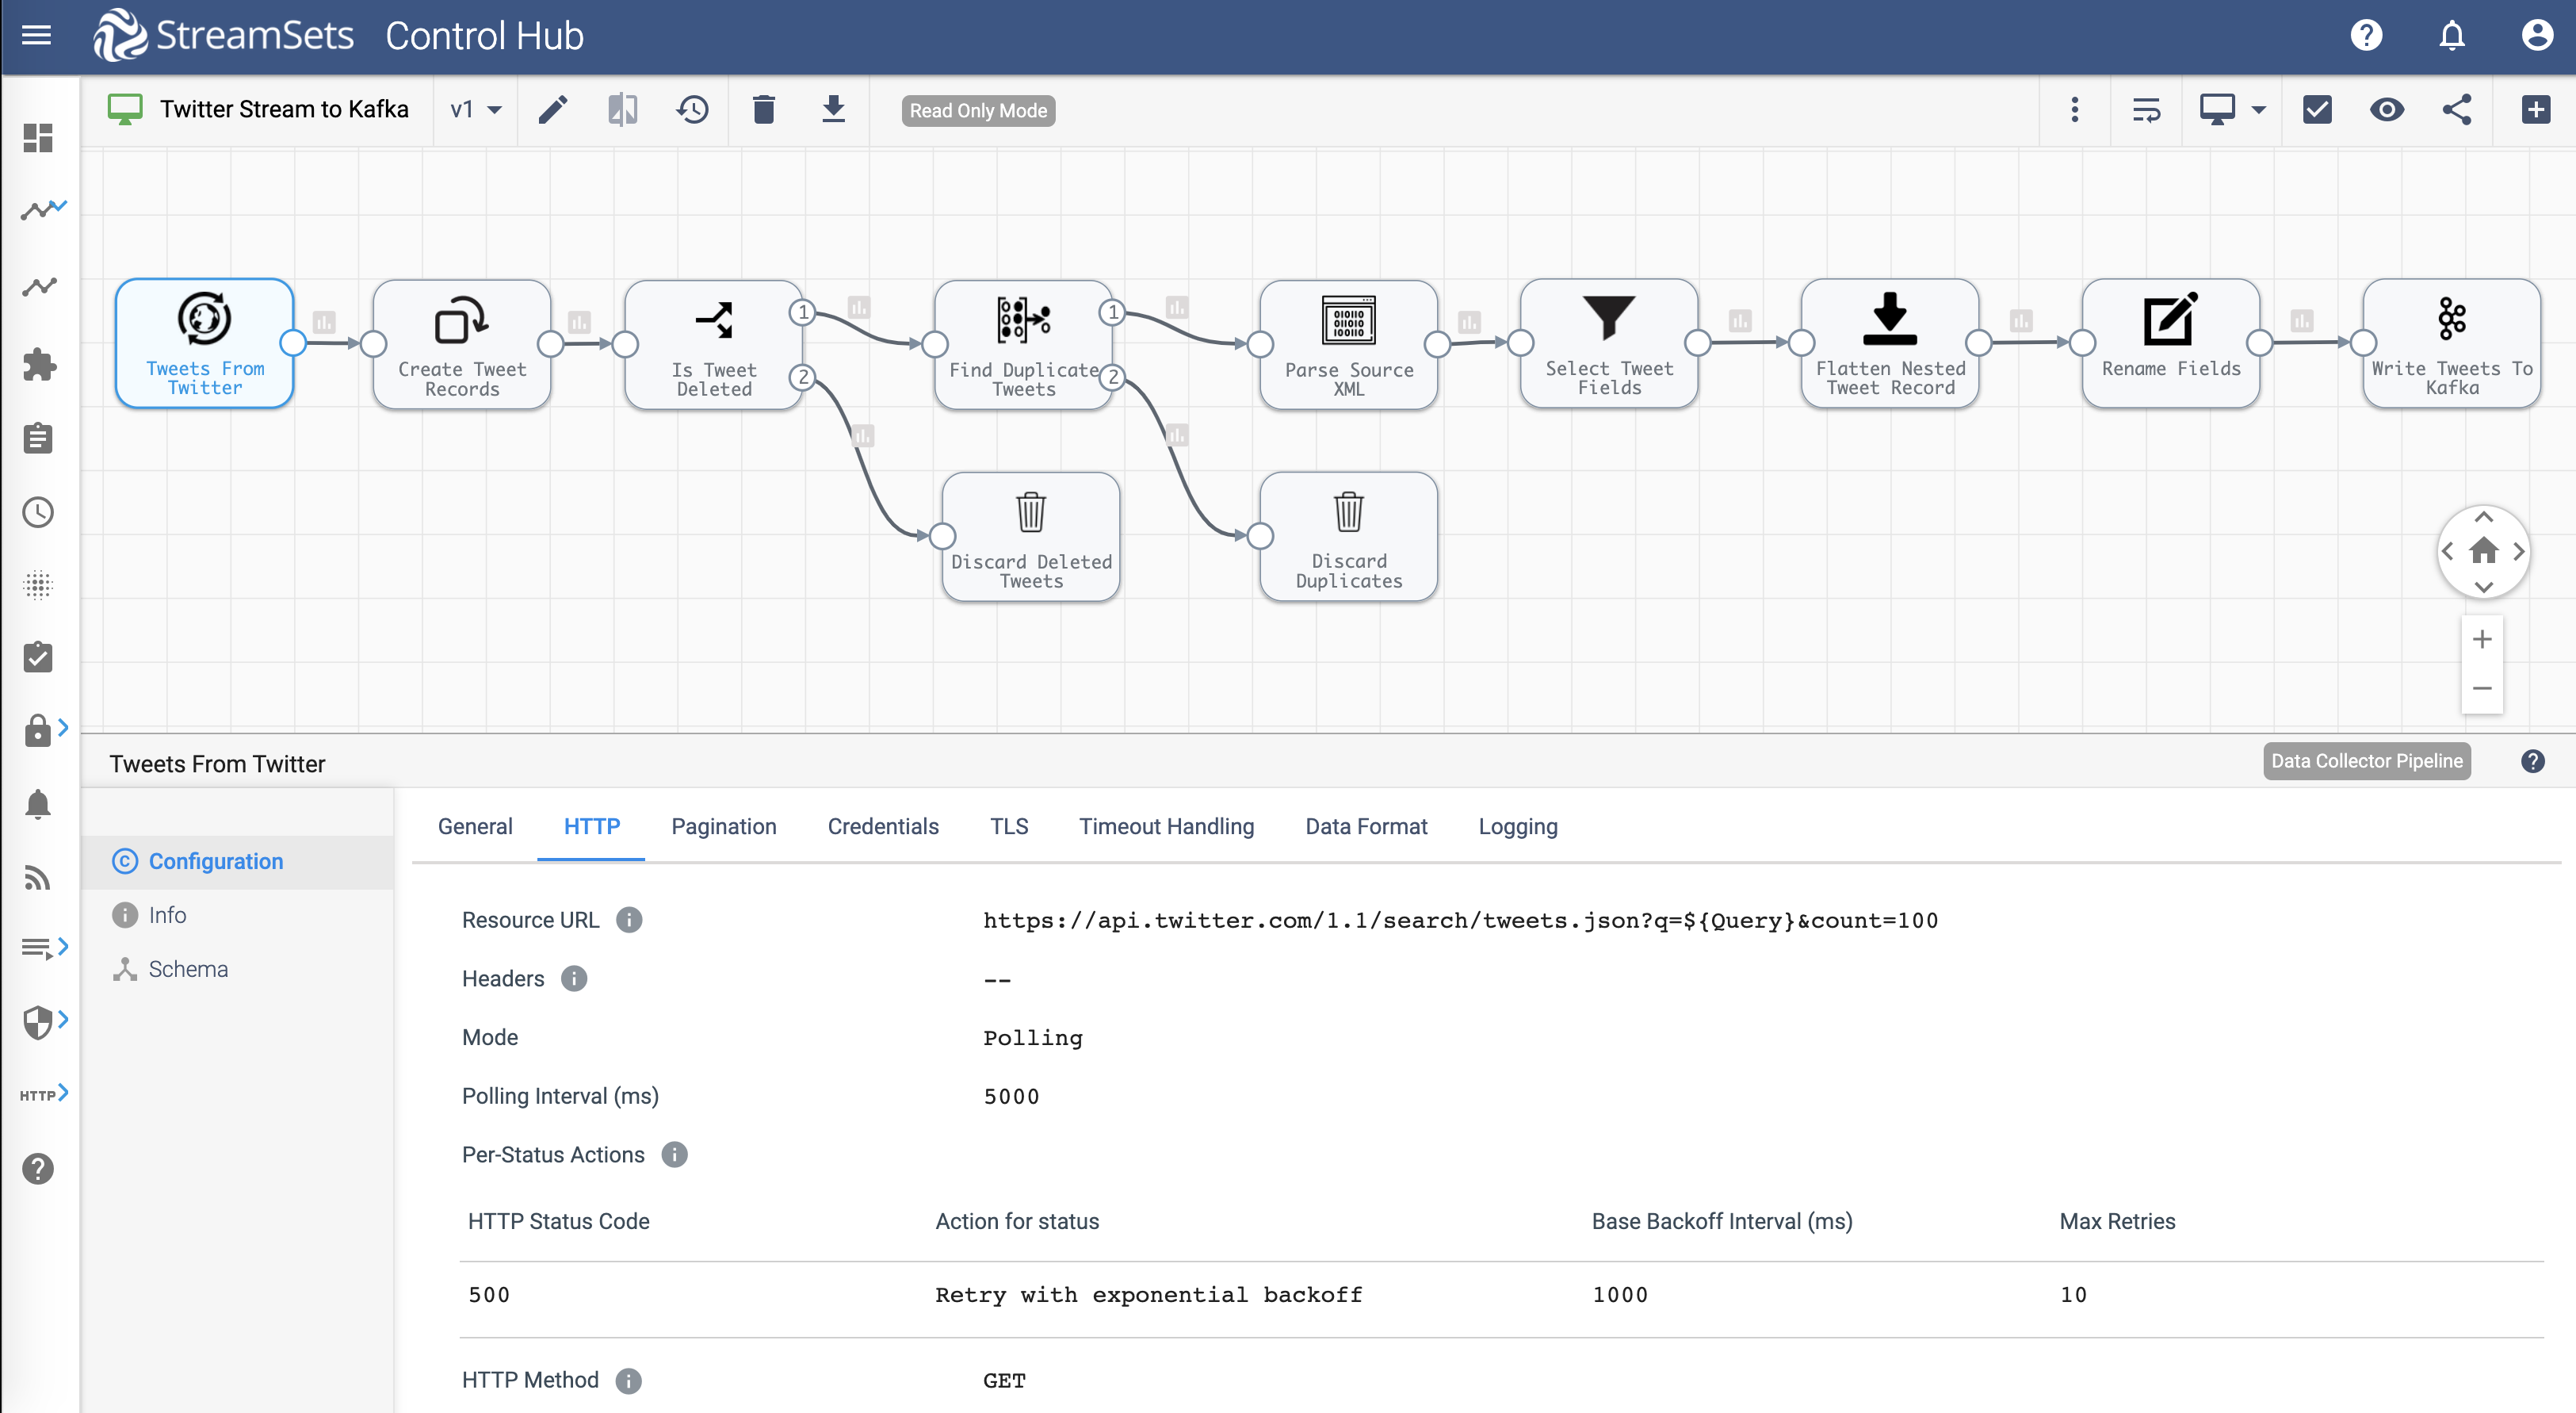
Task: Open the dotted grid icon in sidebar
Action: (x=38, y=585)
